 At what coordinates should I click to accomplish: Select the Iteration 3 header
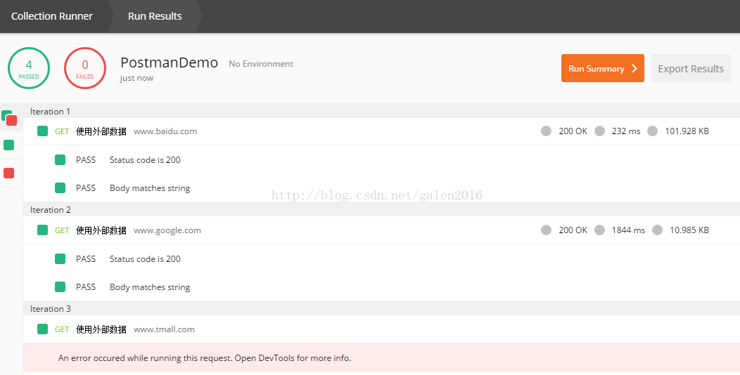pos(381,308)
